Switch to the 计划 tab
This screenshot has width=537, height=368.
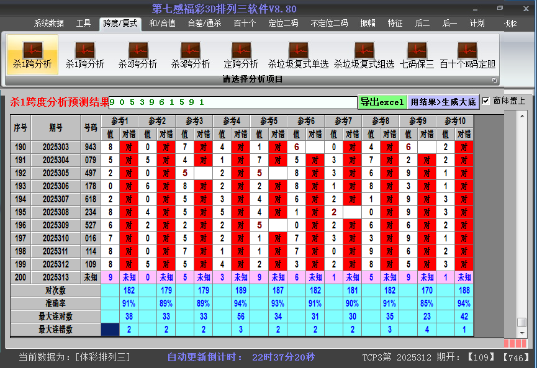(477, 24)
